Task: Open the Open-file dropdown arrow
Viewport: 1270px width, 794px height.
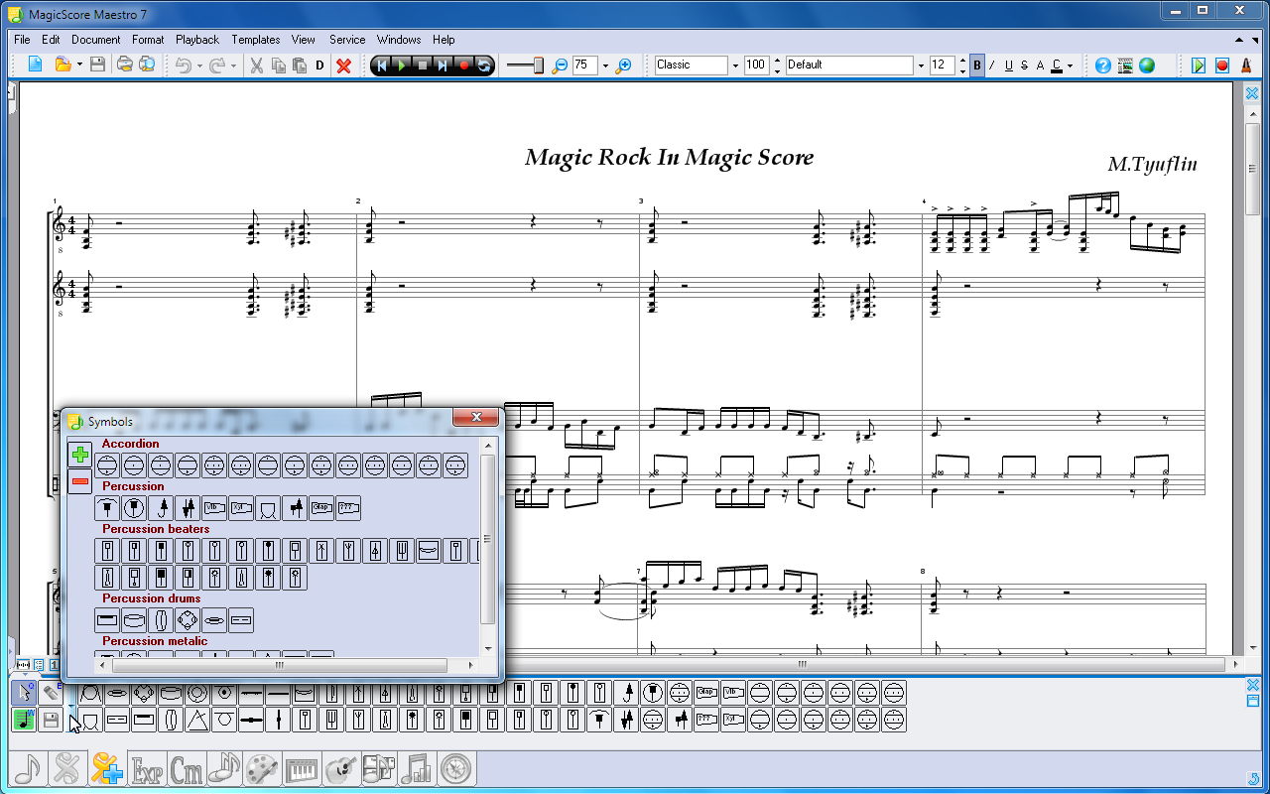Action: coord(79,66)
